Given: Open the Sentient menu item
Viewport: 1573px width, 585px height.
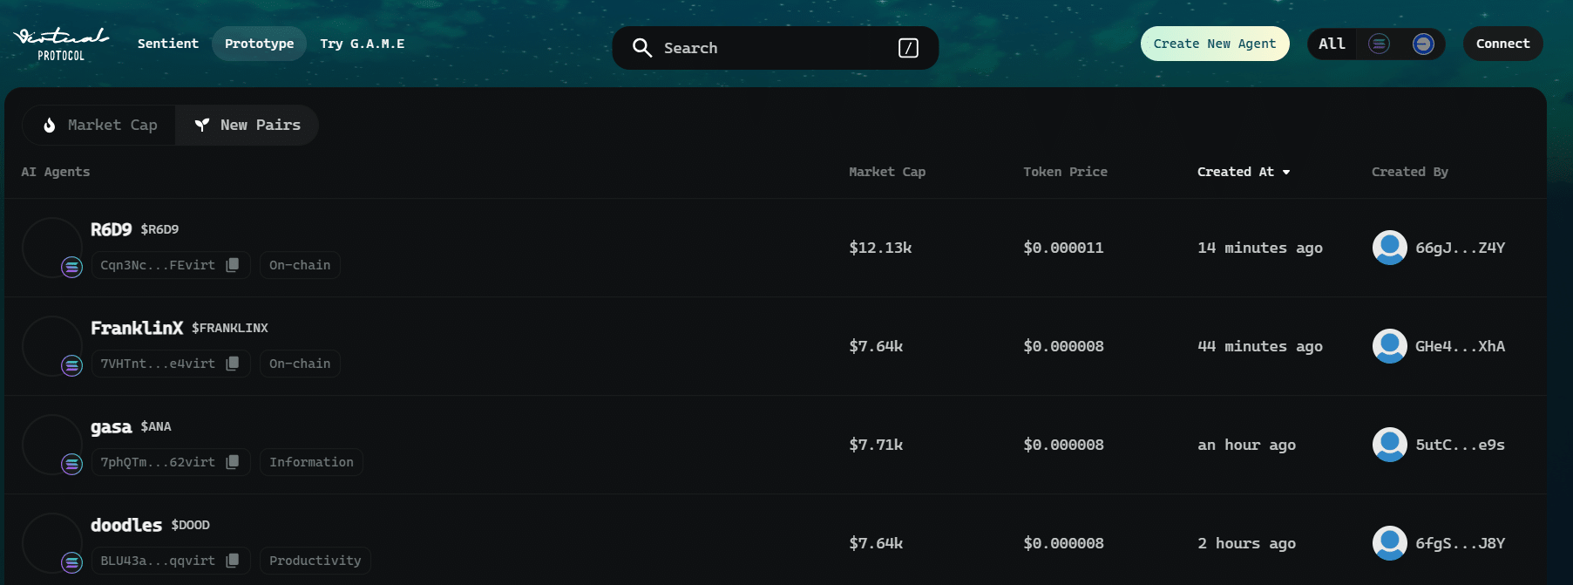Looking at the screenshot, I should point(168,44).
